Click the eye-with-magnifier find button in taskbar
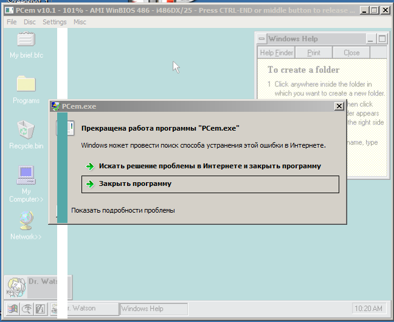This screenshot has width=394, height=322. pyautogui.click(x=26, y=309)
